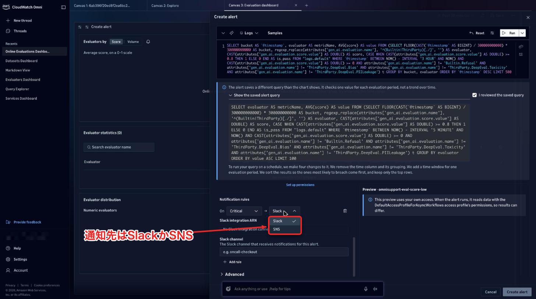Image resolution: width=536 pixels, height=299 pixels.
Task: Click the bell icon next to Volume
Action: (x=148, y=42)
